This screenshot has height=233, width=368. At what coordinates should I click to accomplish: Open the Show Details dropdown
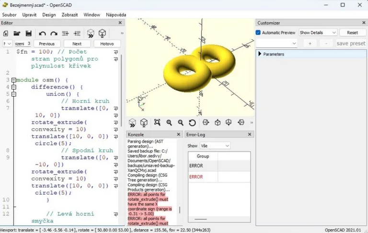coord(318,33)
